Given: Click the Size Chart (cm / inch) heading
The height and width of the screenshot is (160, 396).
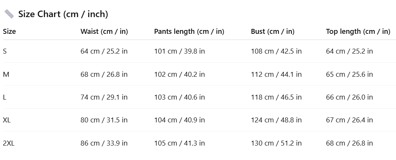Looking at the screenshot, I should (63, 14).
